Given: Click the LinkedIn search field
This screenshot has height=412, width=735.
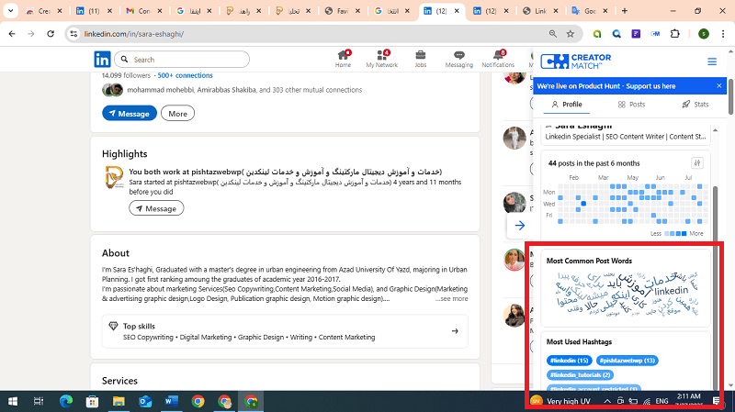Looking at the screenshot, I should (182, 60).
